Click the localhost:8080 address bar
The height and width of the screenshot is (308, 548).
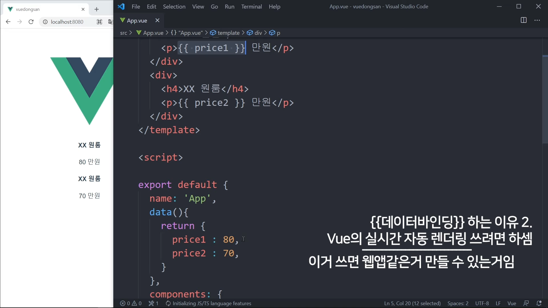[67, 22]
